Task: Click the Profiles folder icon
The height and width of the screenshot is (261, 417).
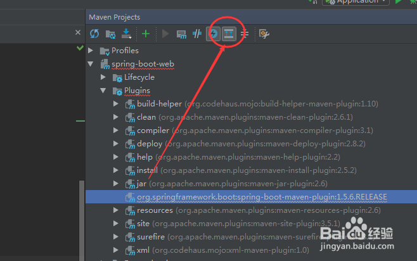Action: (105, 51)
